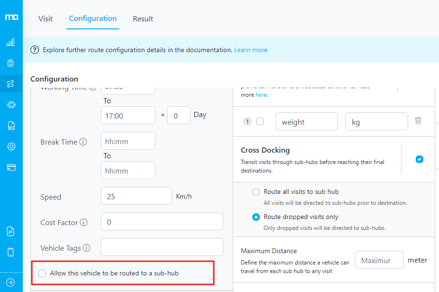
Task: Click the billing card sidebar icon
Action: pyautogui.click(x=10, y=167)
